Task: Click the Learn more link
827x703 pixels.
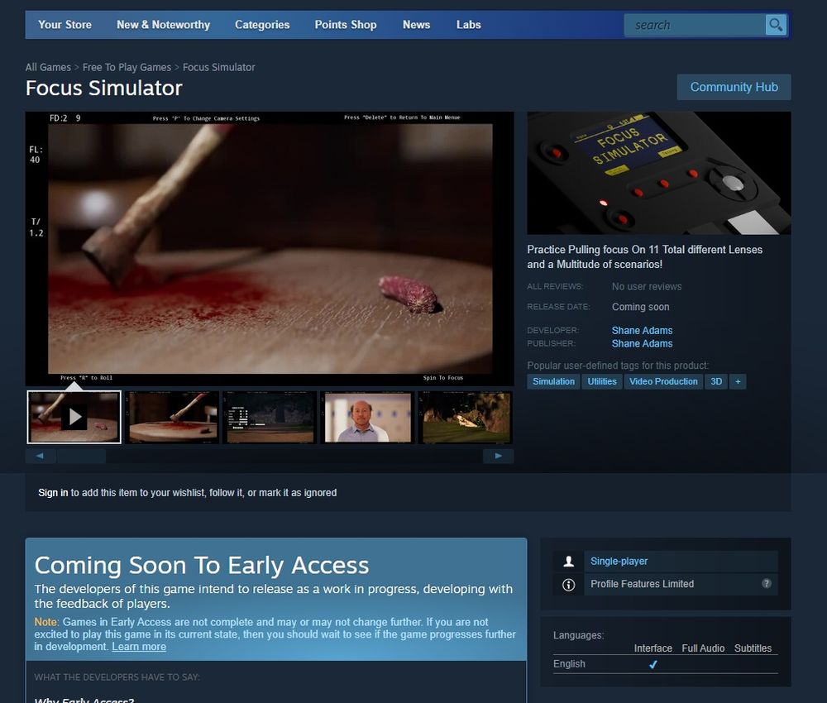Action: point(139,647)
